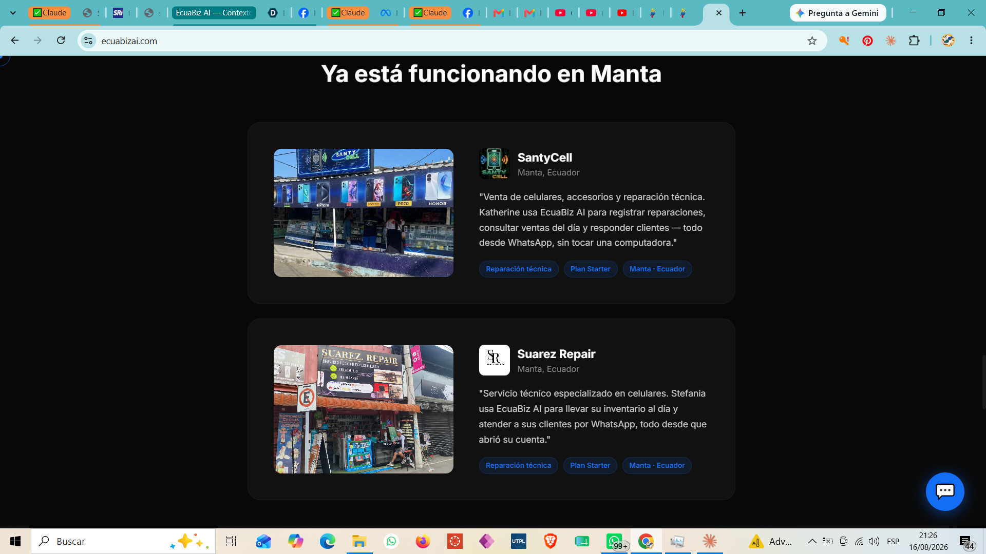The image size is (986, 554).
Task: Go forward to the next page
Action: pyautogui.click(x=37, y=41)
